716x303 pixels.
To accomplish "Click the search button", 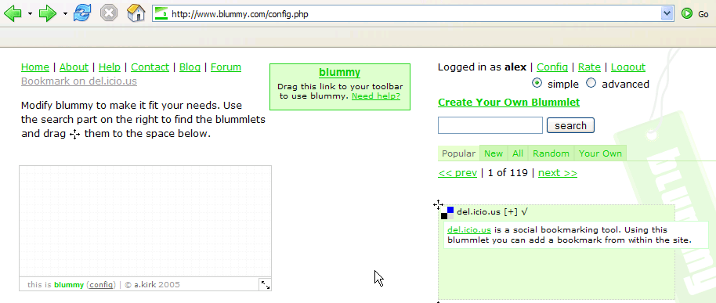I will [570, 125].
